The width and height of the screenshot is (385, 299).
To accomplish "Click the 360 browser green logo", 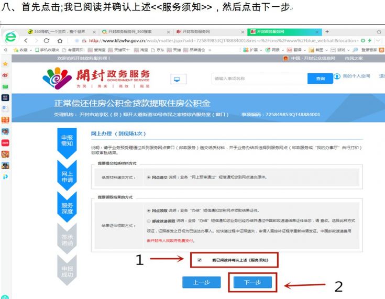I will point(10,37).
